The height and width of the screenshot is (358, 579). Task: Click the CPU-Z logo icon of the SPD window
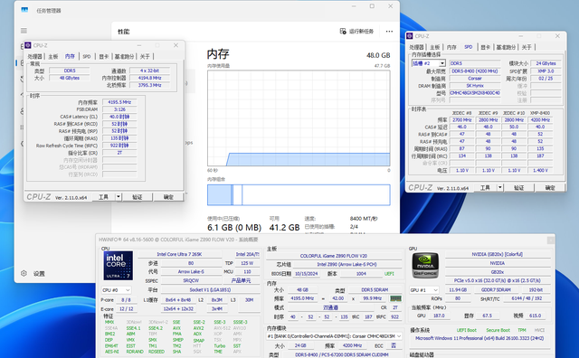(x=410, y=36)
